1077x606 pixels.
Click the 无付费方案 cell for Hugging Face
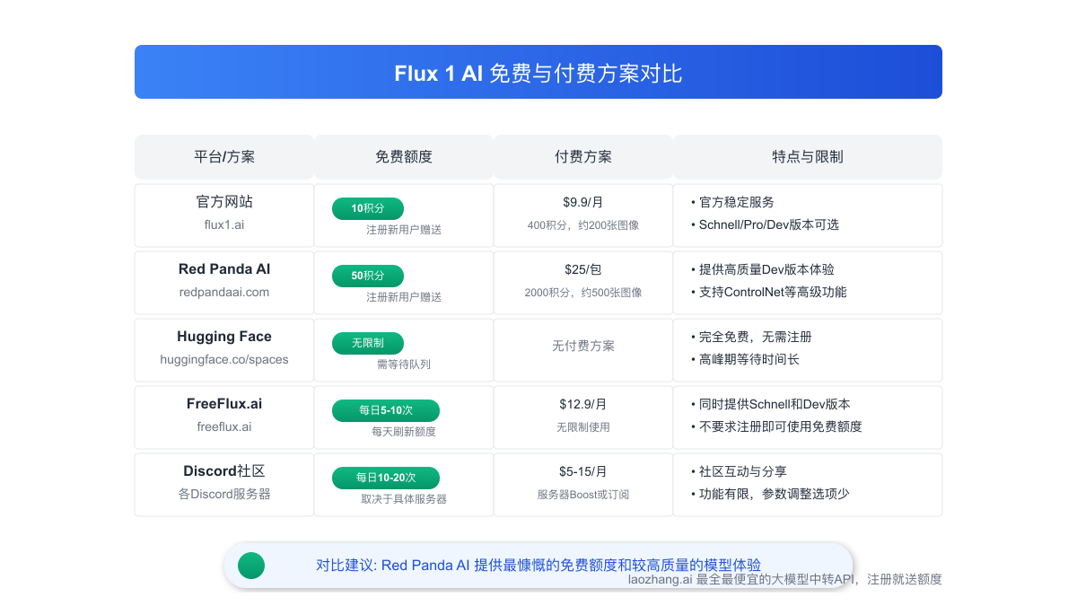[582, 345]
